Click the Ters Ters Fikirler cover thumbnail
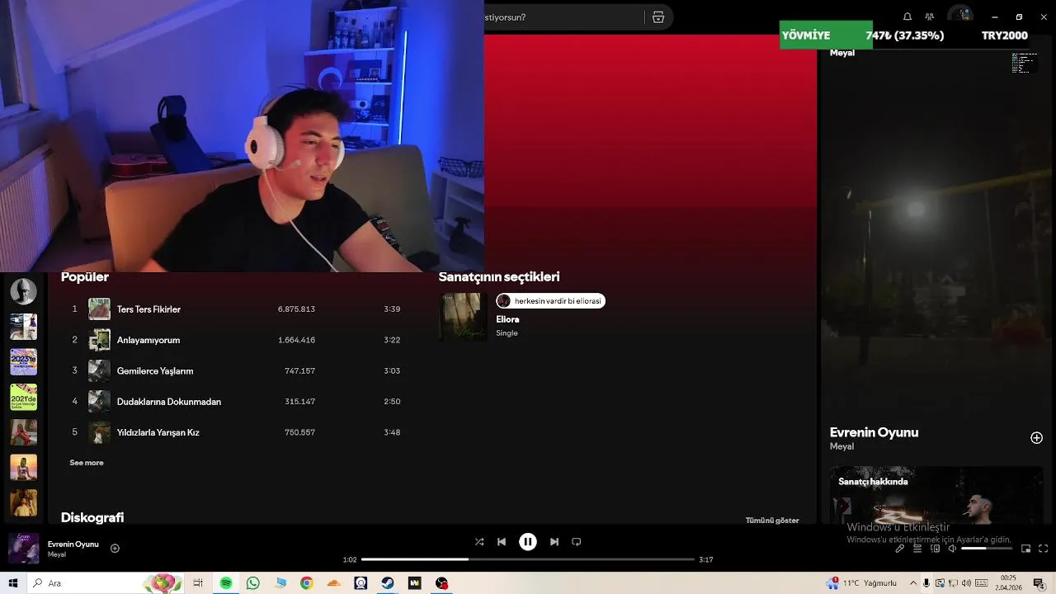Viewport: 1056px width, 594px height. pyautogui.click(x=99, y=309)
